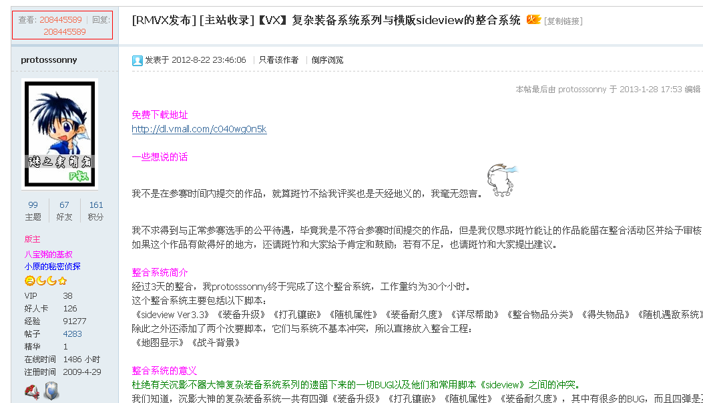Click the [RMVX发布] category tag

point(164,20)
